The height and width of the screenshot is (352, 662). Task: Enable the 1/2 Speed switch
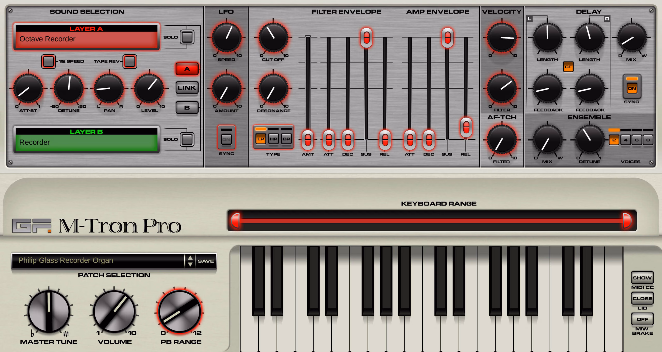pyautogui.click(x=48, y=61)
